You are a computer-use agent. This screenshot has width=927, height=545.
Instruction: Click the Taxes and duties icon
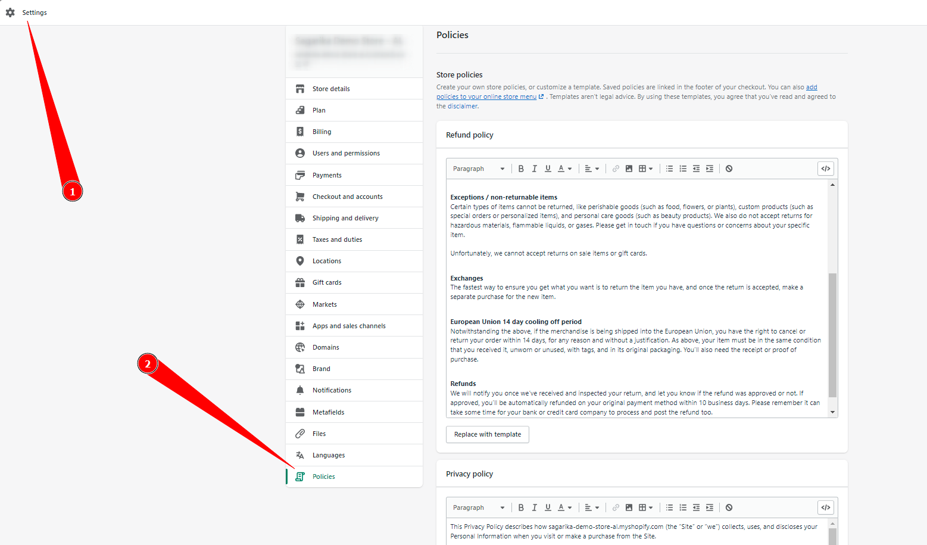coord(300,239)
